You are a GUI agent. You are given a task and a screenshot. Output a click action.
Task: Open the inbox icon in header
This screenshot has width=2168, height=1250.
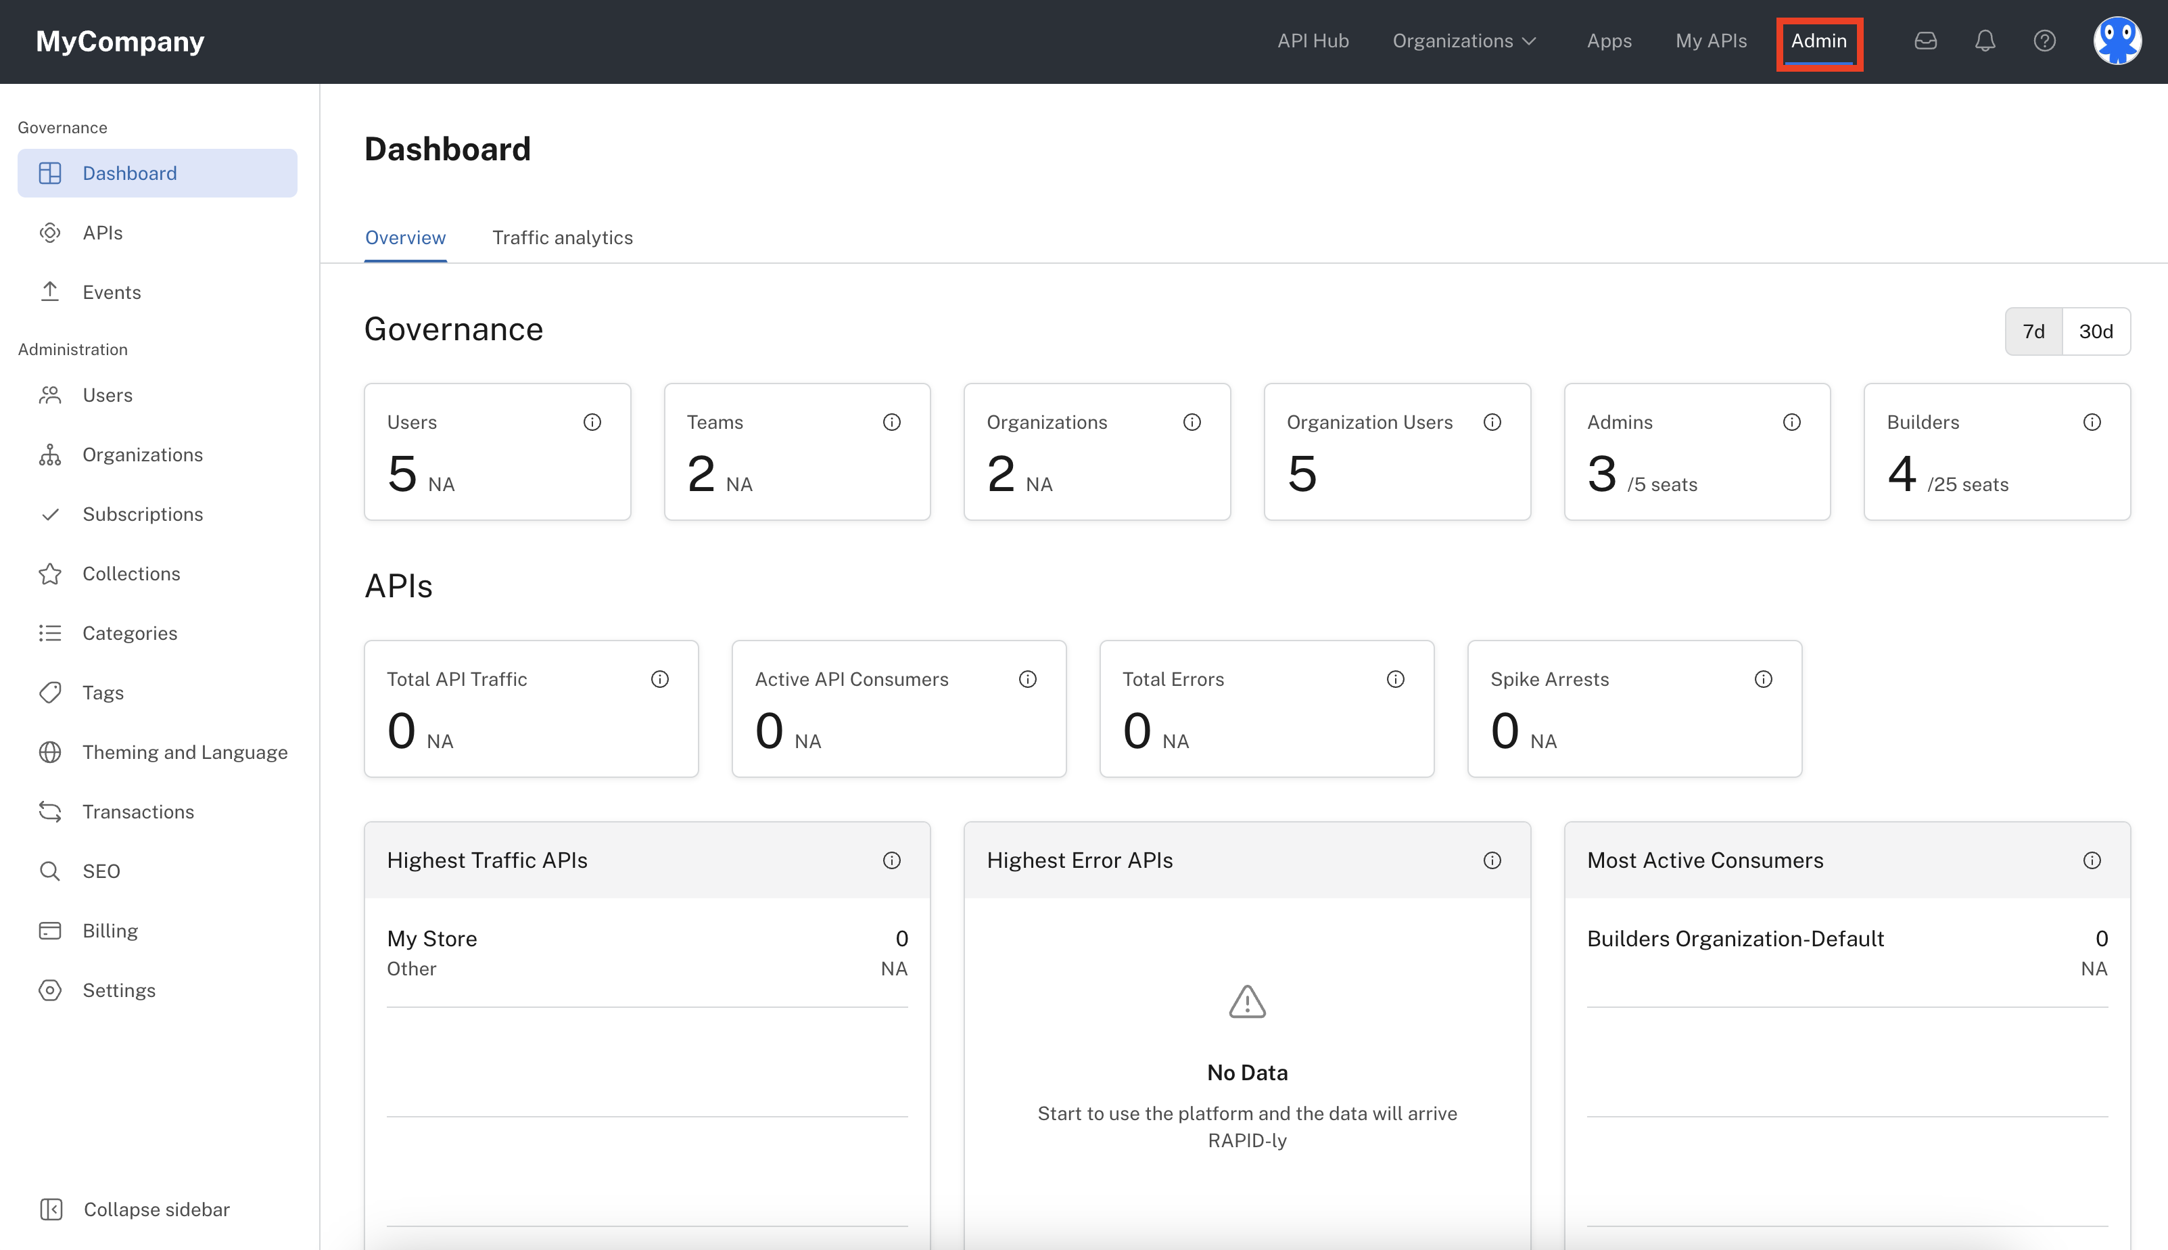tap(1925, 41)
